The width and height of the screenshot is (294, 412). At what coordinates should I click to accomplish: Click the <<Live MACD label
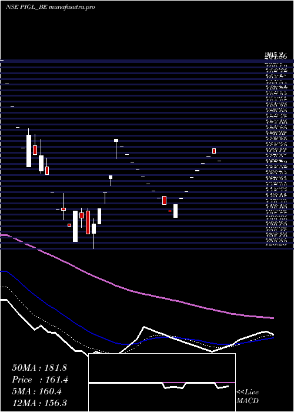pyautogui.click(x=248, y=397)
